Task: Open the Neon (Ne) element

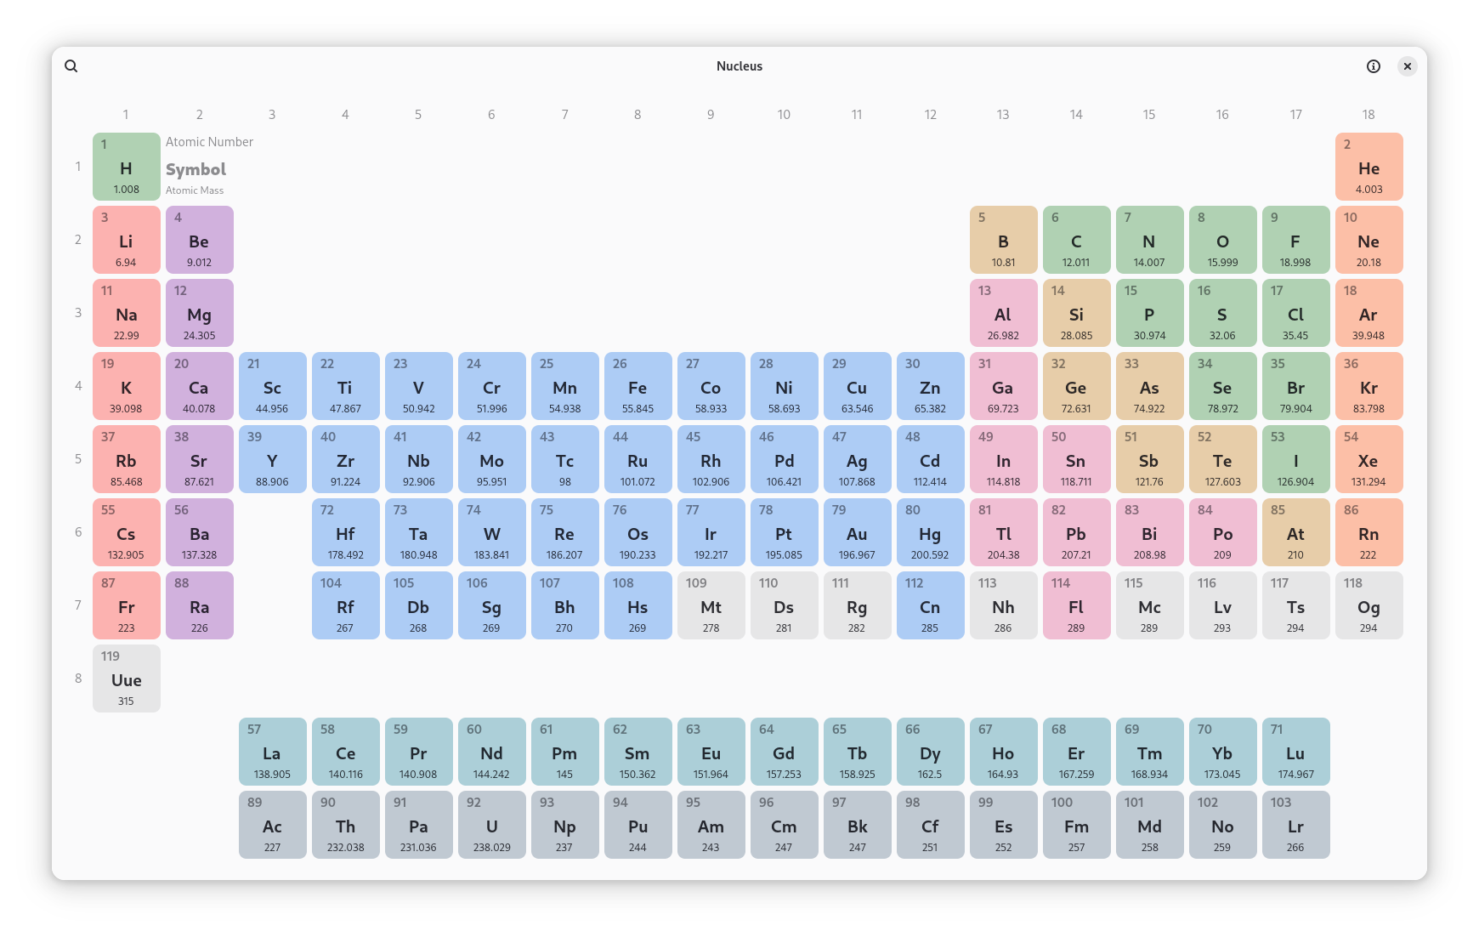Action: pos(1368,240)
